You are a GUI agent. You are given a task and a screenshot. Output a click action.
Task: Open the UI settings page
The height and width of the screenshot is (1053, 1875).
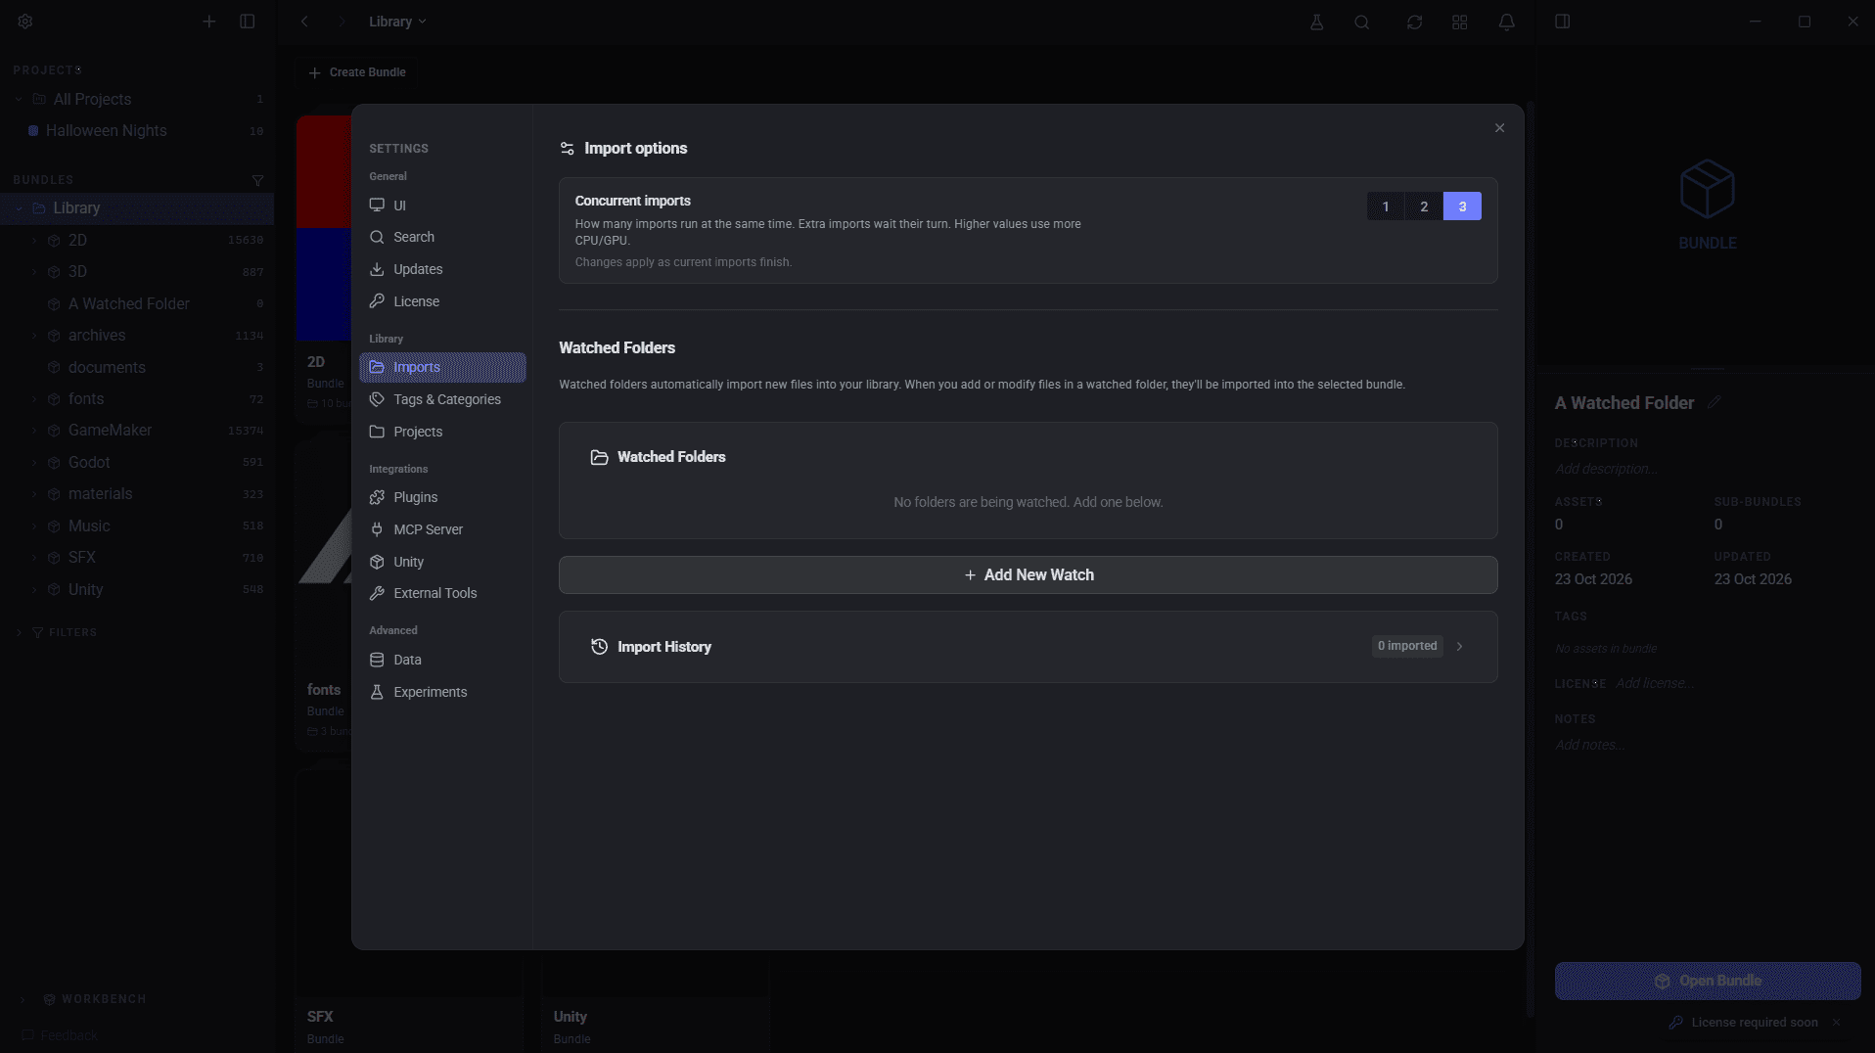click(442, 206)
